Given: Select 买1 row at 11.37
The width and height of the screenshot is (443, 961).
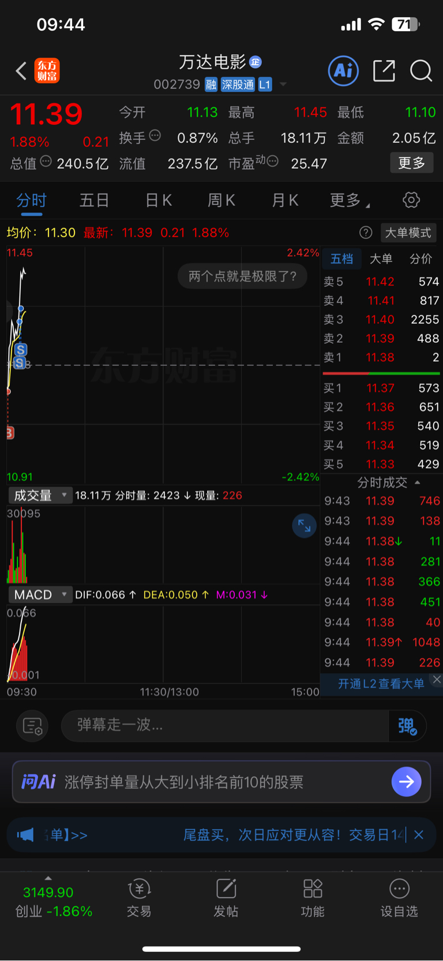Looking at the screenshot, I should pos(381,388).
